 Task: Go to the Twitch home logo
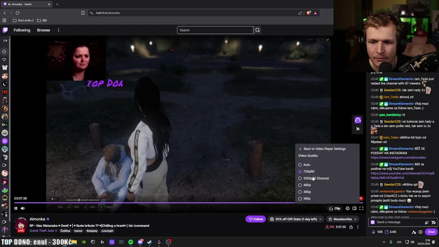click(x=5, y=30)
